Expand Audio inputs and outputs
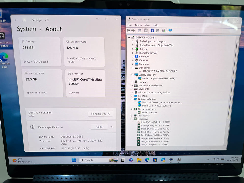The height and width of the screenshot is (183, 244). 133,41
